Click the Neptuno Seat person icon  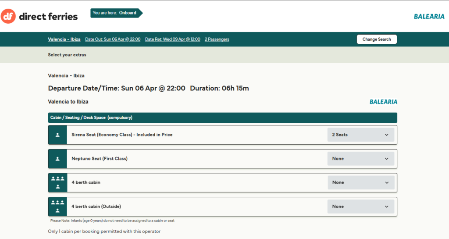pyautogui.click(x=57, y=159)
